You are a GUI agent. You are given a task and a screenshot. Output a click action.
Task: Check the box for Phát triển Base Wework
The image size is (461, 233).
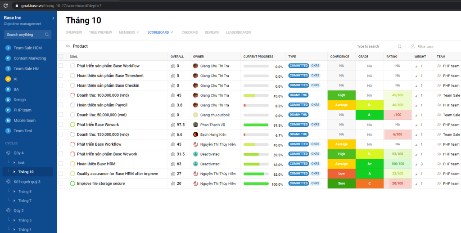point(61,125)
